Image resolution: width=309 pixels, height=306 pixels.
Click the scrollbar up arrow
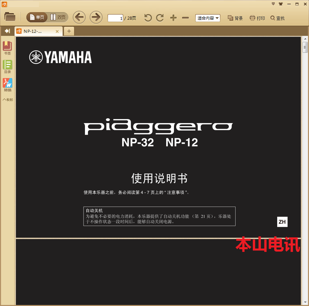coord(305,39)
